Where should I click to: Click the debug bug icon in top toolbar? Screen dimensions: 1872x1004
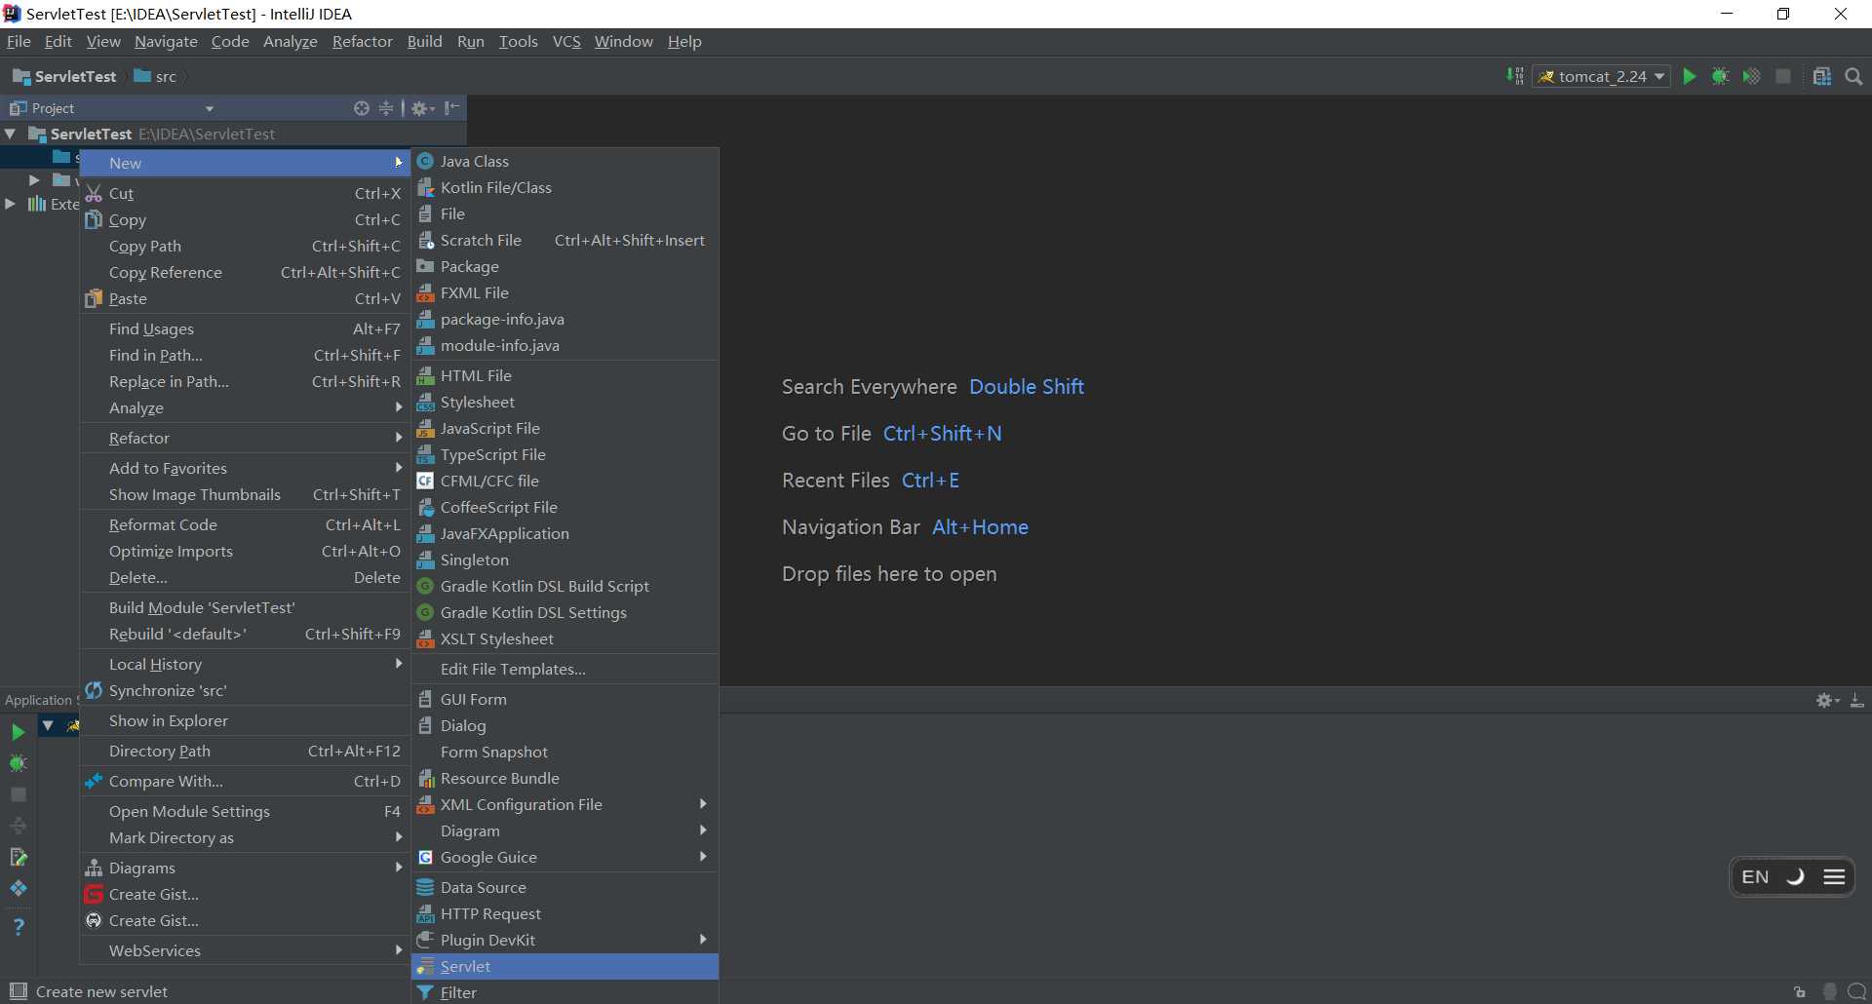(1721, 76)
